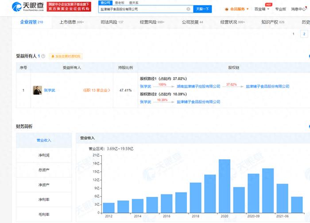
Task: Go to pagination page 2
Action: [304, 34]
